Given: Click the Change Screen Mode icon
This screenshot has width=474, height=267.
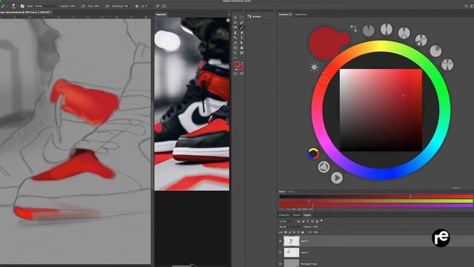Looking at the screenshot, I should (x=241, y=73).
